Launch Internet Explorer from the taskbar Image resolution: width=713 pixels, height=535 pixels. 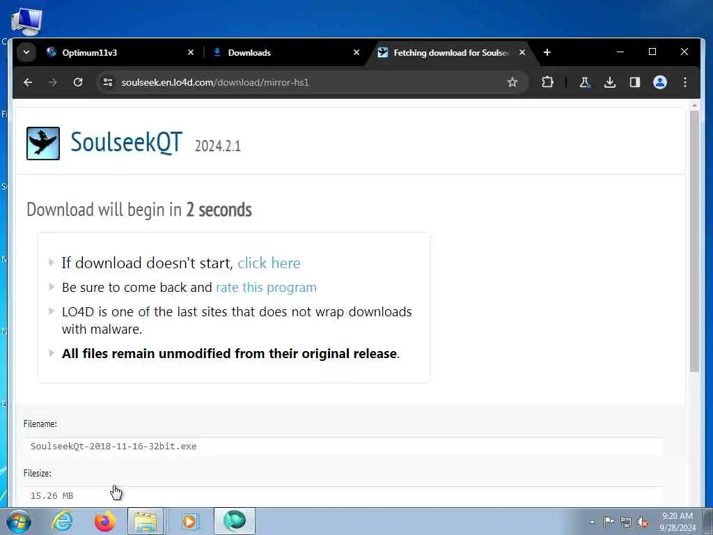pos(61,521)
